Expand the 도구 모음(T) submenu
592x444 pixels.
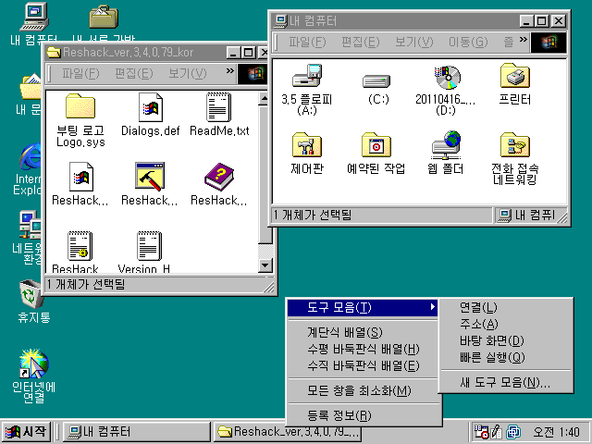[363, 307]
